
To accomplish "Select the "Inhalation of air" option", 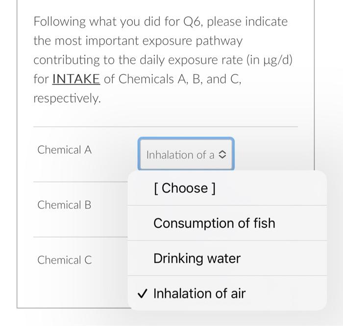I will [199, 294].
